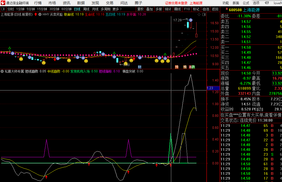Image resolution: width=282 pixels, height=182 pixels.
Task: Click the 卖五 price 14.57
Action: 246,22
